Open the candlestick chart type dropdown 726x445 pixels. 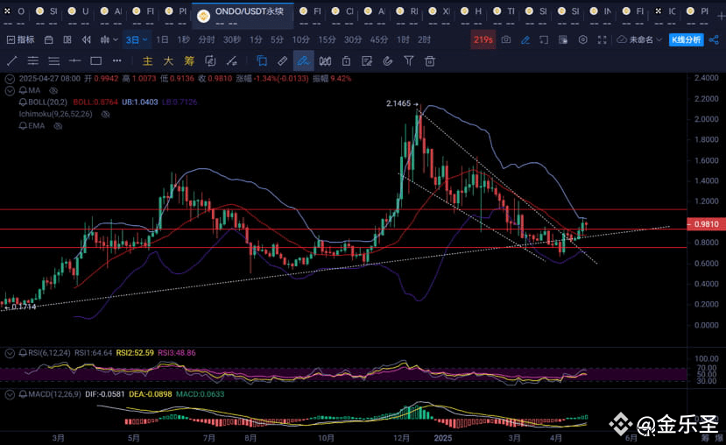pos(109,40)
